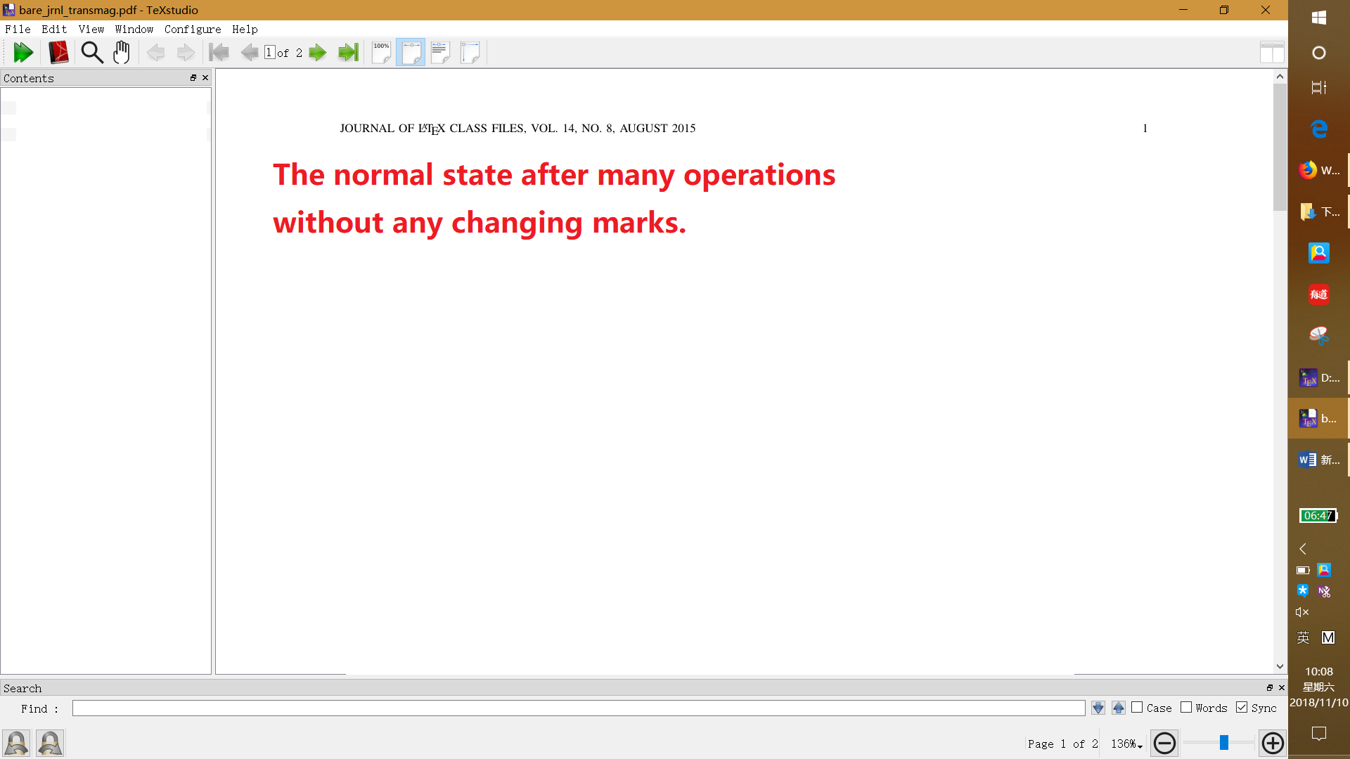Zoom in with plus button

(1273, 743)
